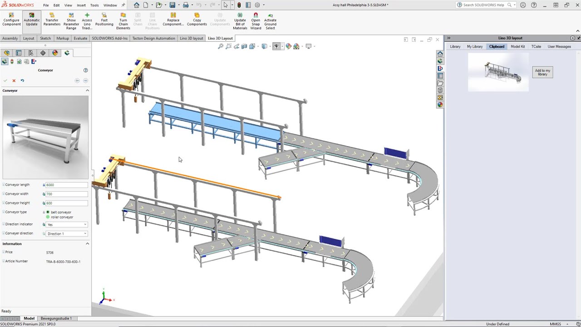This screenshot has height=327, width=581.
Task: Open the Appearances icon in the task pane
Action: [440, 105]
